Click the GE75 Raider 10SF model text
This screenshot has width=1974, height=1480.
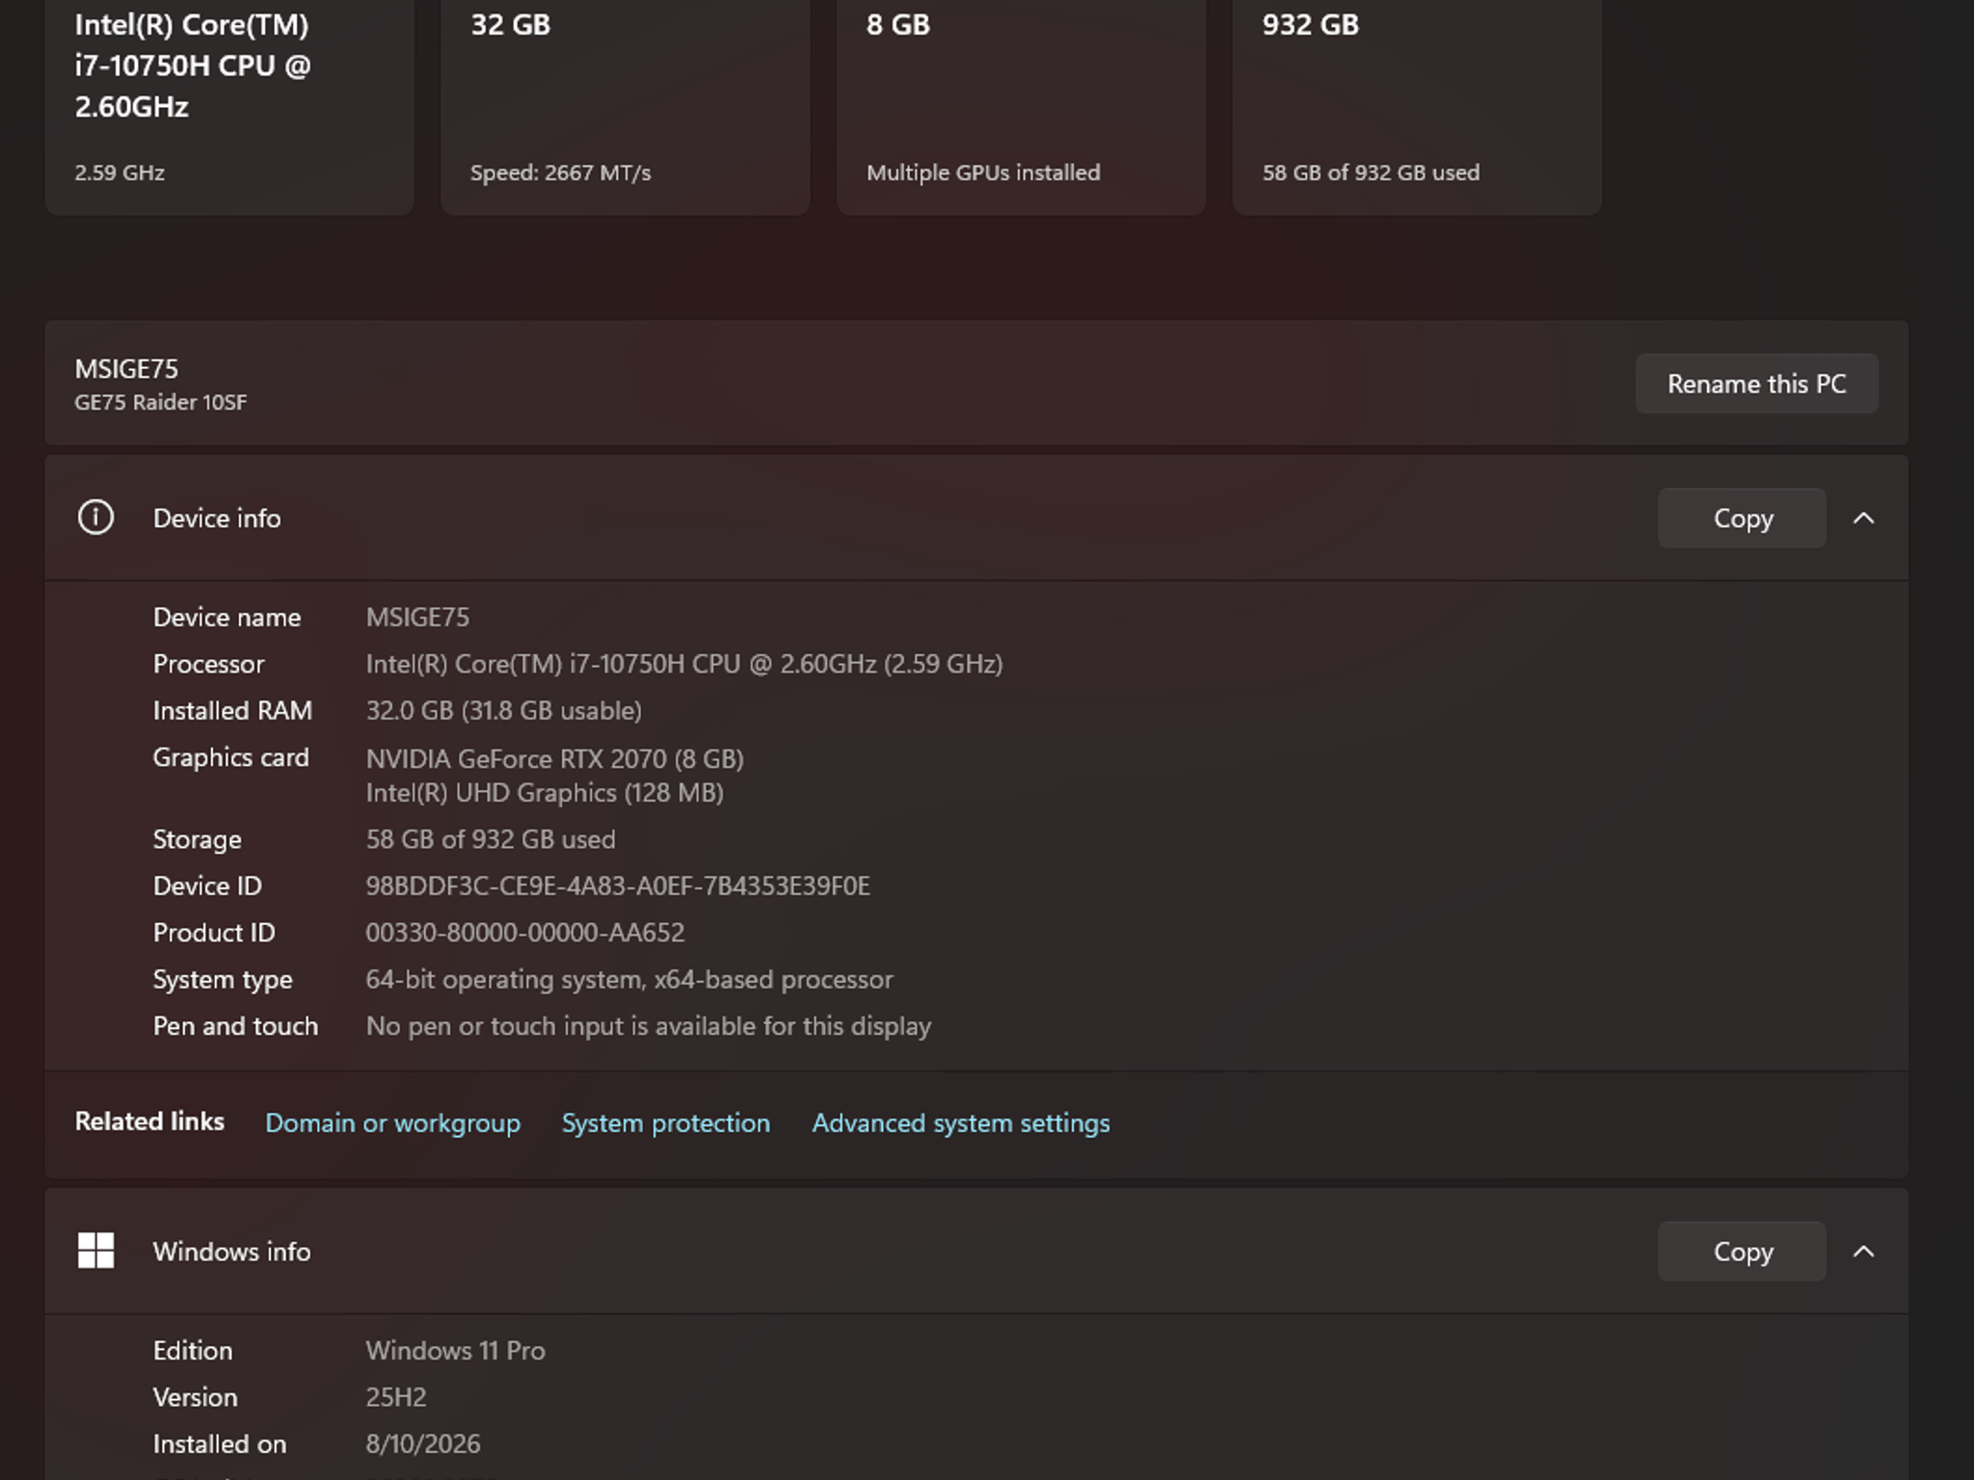pos(161,403)
